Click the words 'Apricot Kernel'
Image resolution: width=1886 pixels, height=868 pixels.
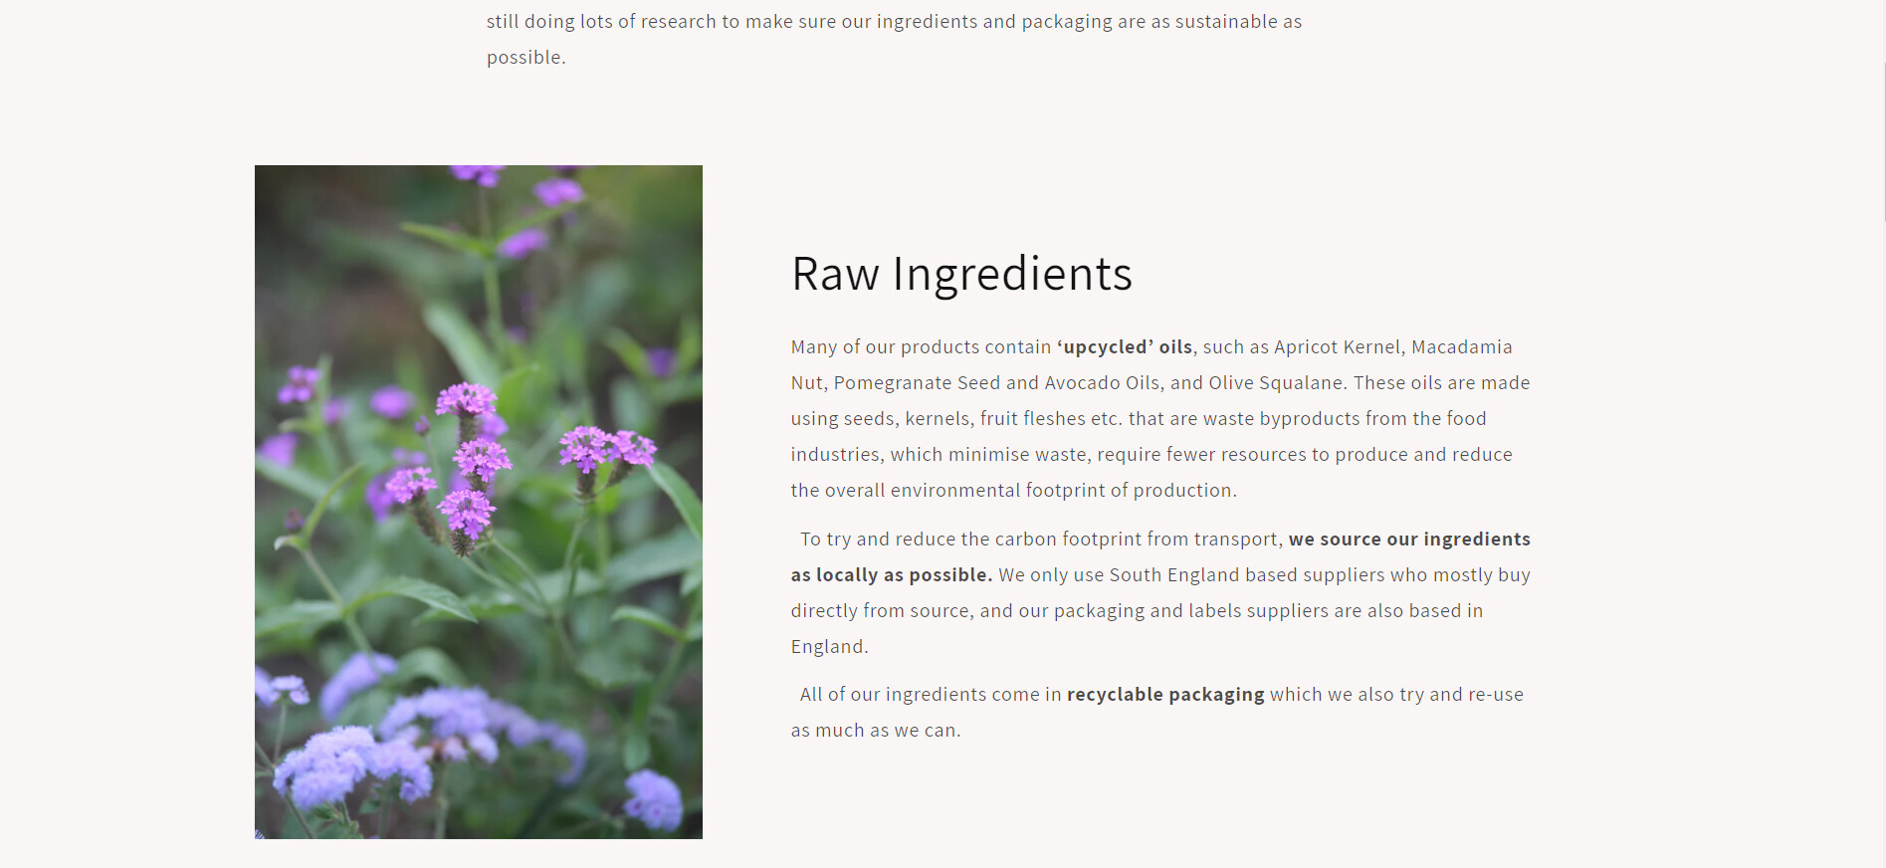1338,347
